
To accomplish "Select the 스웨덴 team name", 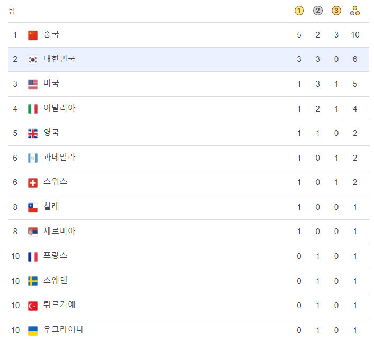I will pyautogui.click(x=55, y=280).
